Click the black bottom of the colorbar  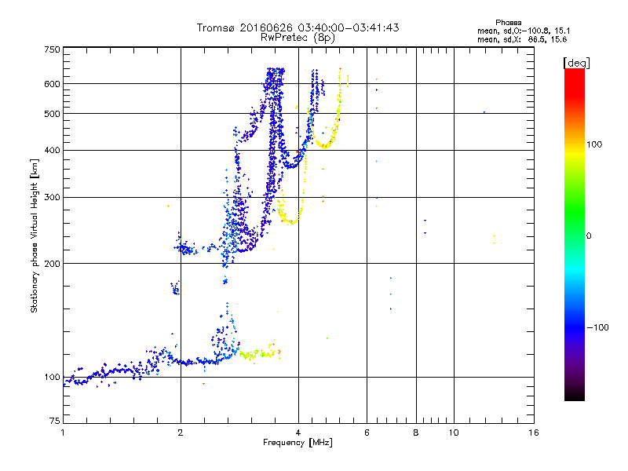click(575, 395)
